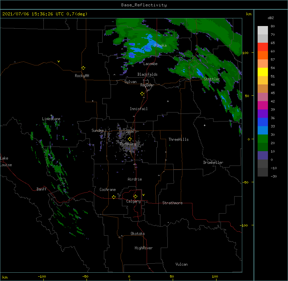Click the Strathmore label
Viewport: 288px width, 281px height.
coord(172,203)
